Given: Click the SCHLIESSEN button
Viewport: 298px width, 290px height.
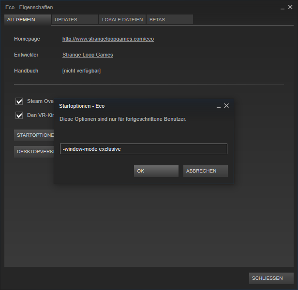Looking at the screenshot, I should coord(271,278).
